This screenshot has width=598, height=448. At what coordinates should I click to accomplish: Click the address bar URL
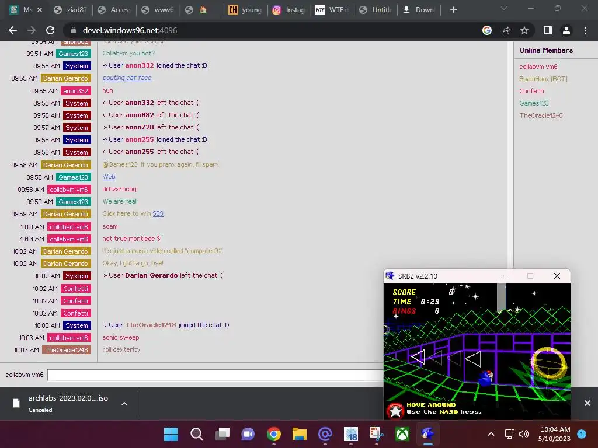click(130, 30)
